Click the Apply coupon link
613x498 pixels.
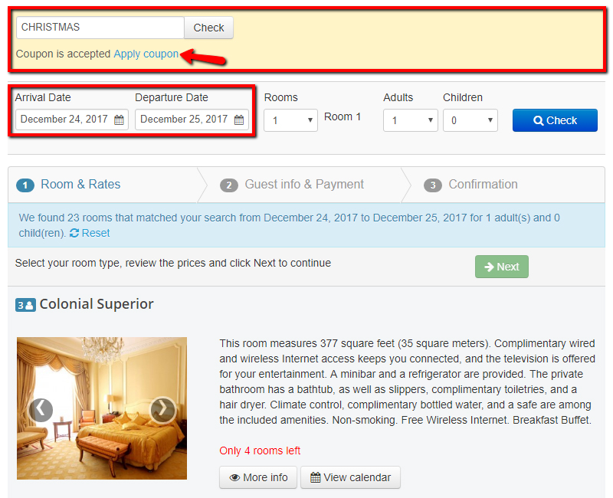coord(146,54)
